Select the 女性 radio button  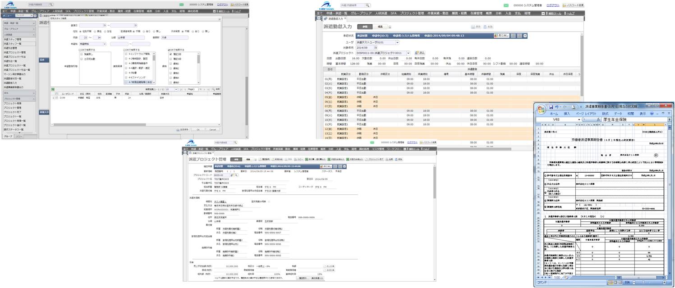point(105,32)
